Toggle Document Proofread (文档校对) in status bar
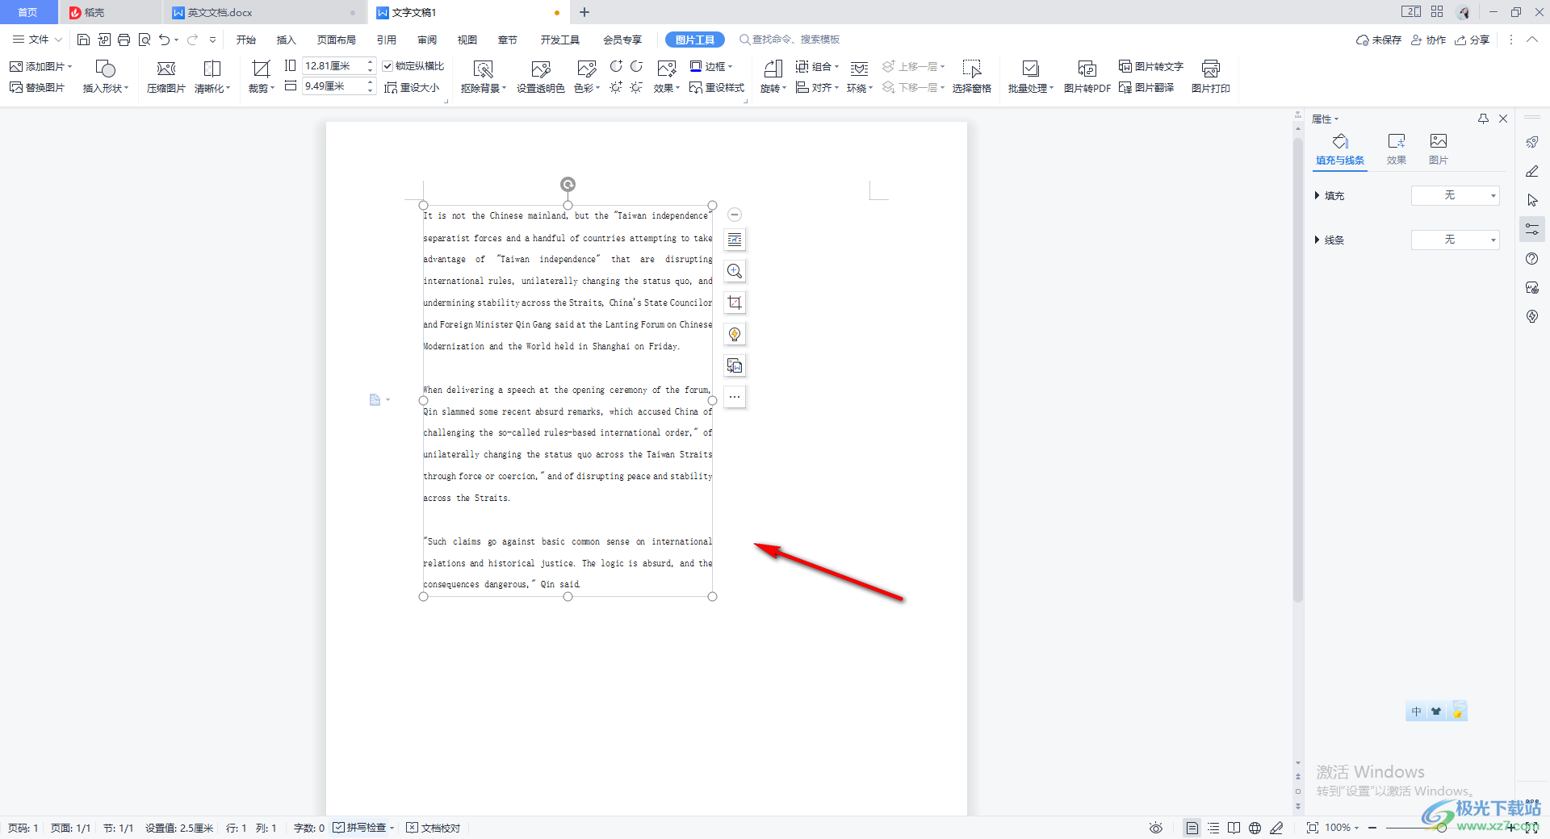This screenshot has width=1550, height=839. 434,828
